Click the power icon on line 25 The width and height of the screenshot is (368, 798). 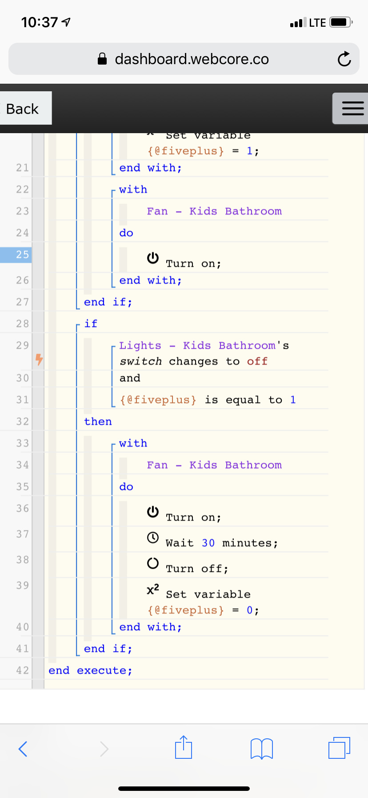[153, 258]
